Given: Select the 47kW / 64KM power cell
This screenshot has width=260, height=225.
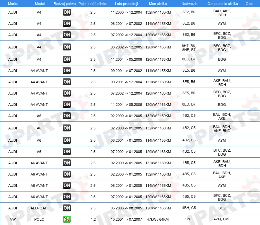Looking at the screenshot, I should click(x=158, y=219).
